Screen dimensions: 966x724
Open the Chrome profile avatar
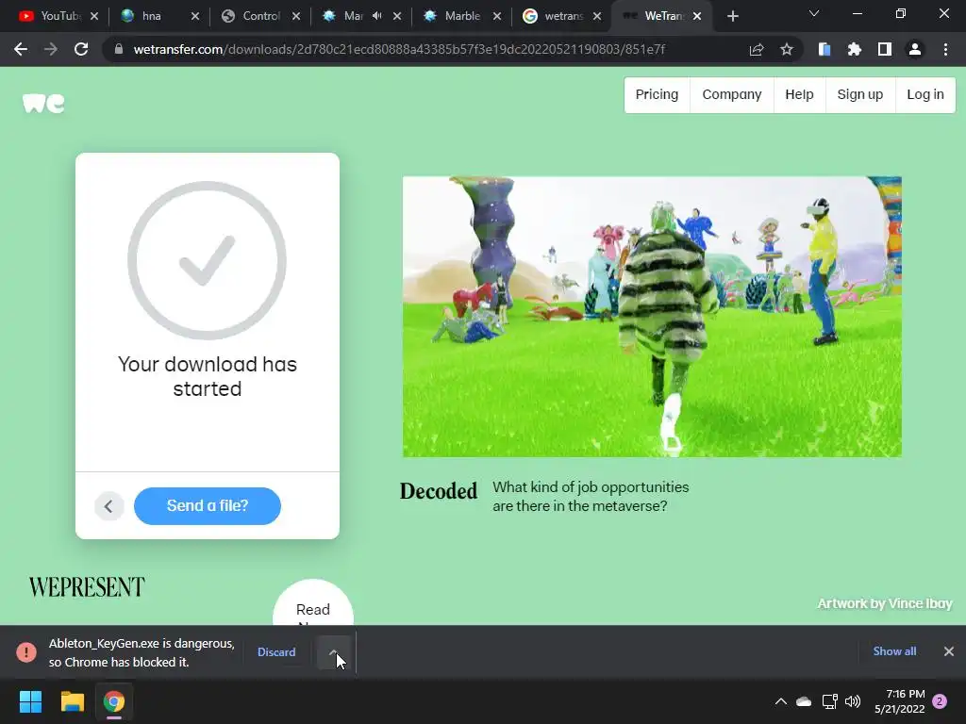[x=915, y=49]
